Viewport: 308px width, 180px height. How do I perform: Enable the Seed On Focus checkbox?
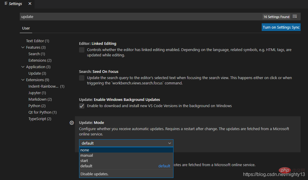tap(82, 78)
